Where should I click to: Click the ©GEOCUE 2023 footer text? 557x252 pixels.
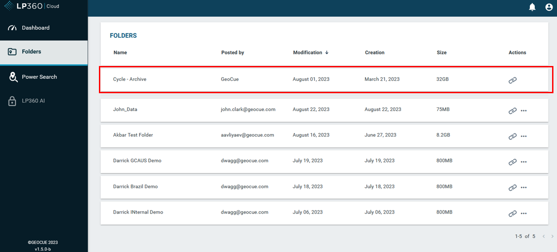point(43,243)
